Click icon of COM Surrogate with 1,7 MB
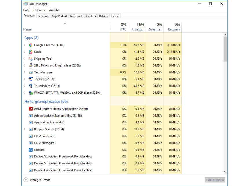 click(31, 136)
